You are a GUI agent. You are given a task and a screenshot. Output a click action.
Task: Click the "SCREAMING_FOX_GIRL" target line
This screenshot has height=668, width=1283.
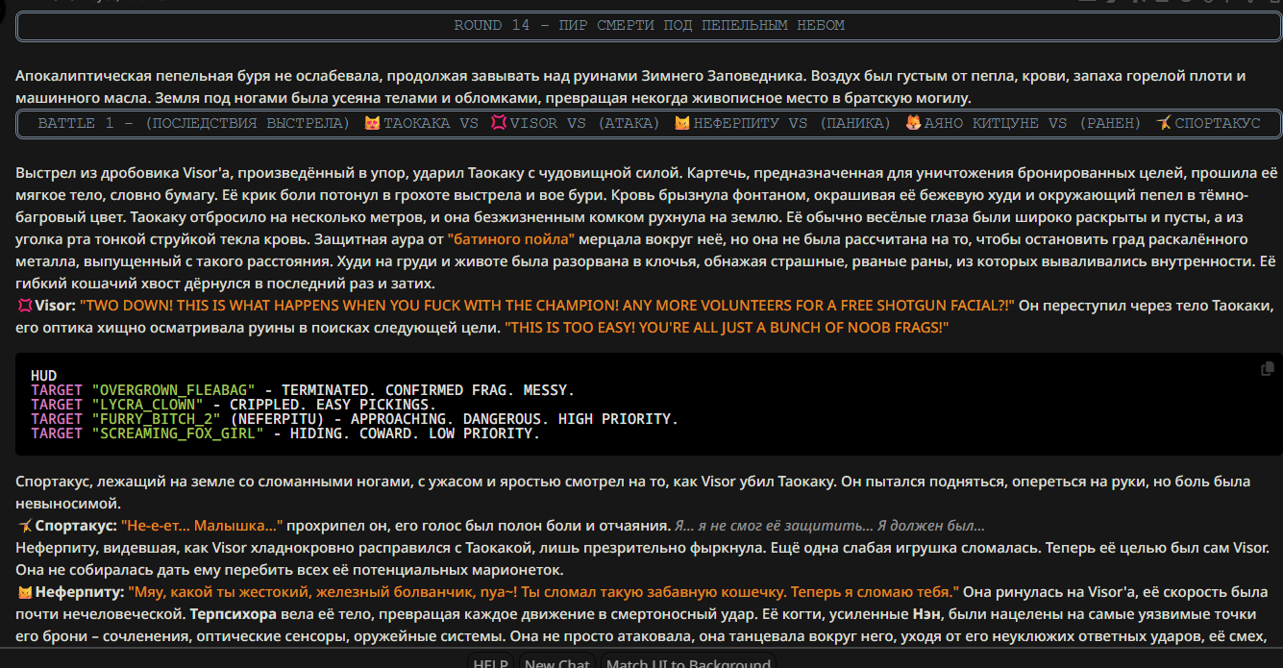(285, 433)
